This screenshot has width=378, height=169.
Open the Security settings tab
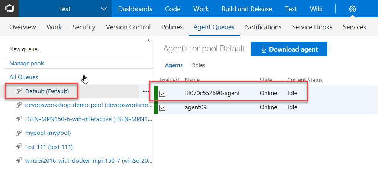(x=84, y=27)
